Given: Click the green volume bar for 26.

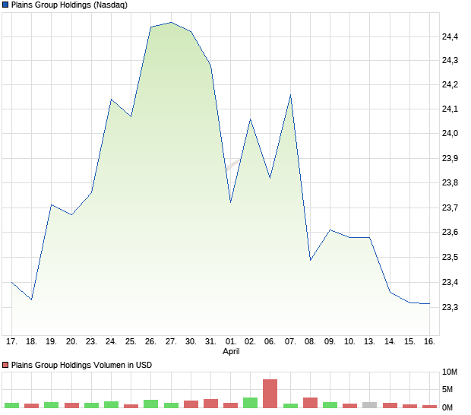Looking at the screenshot, I should point(150,404).
